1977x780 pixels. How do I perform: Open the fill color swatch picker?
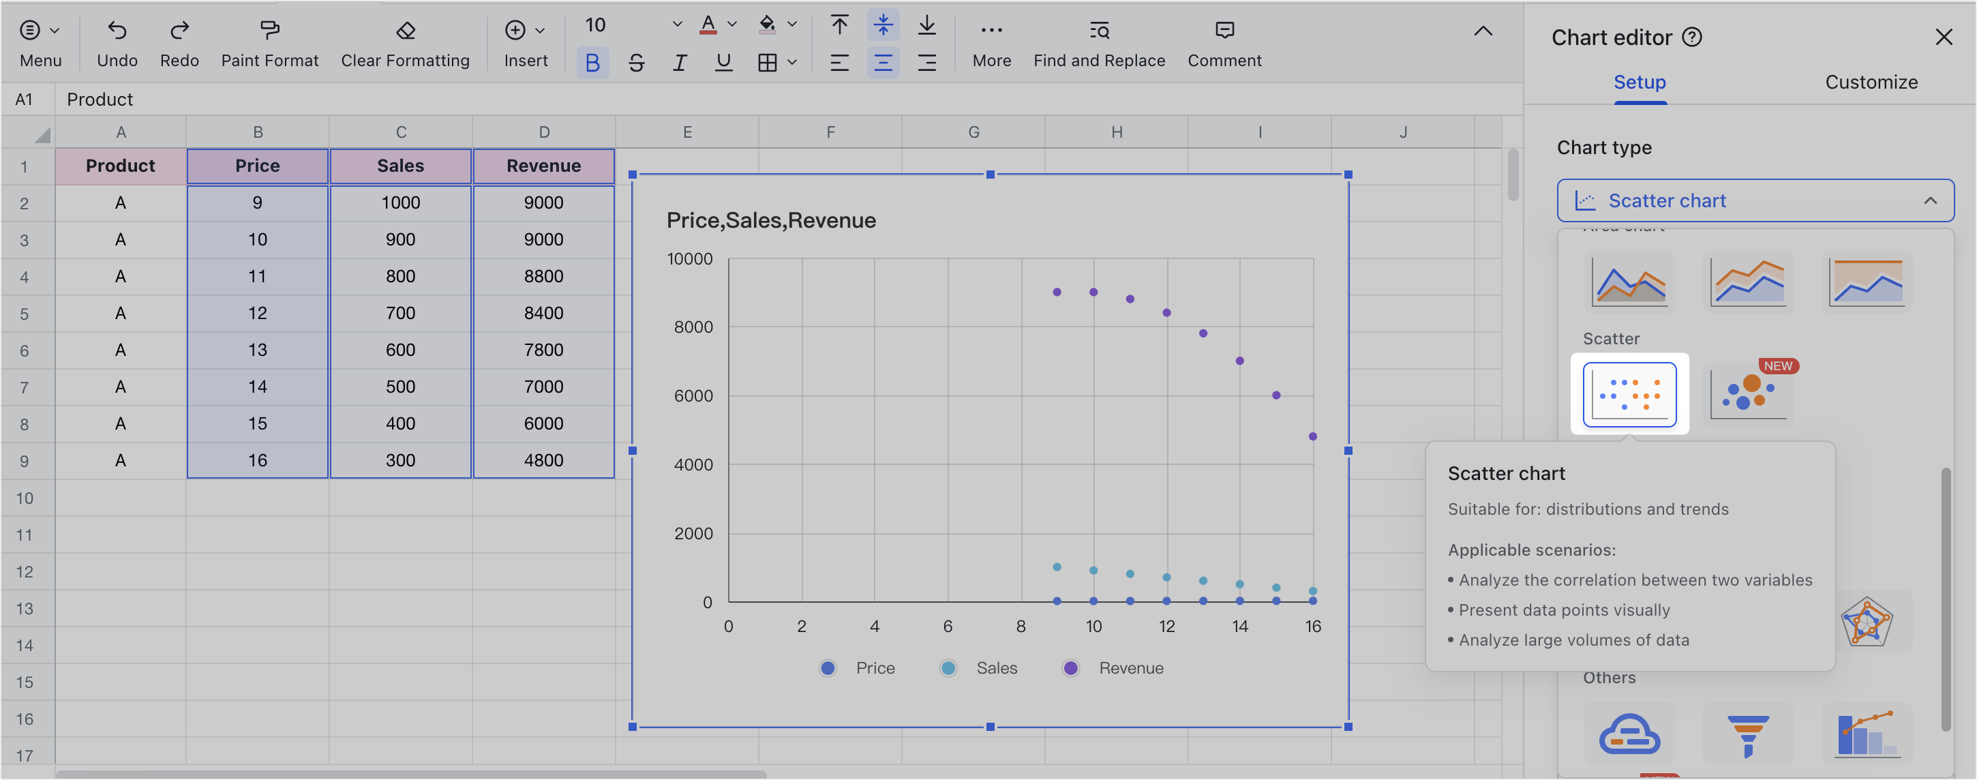point(791,24)
